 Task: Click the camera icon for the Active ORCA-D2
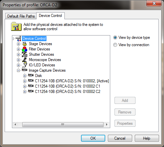[x=31, y=81]
